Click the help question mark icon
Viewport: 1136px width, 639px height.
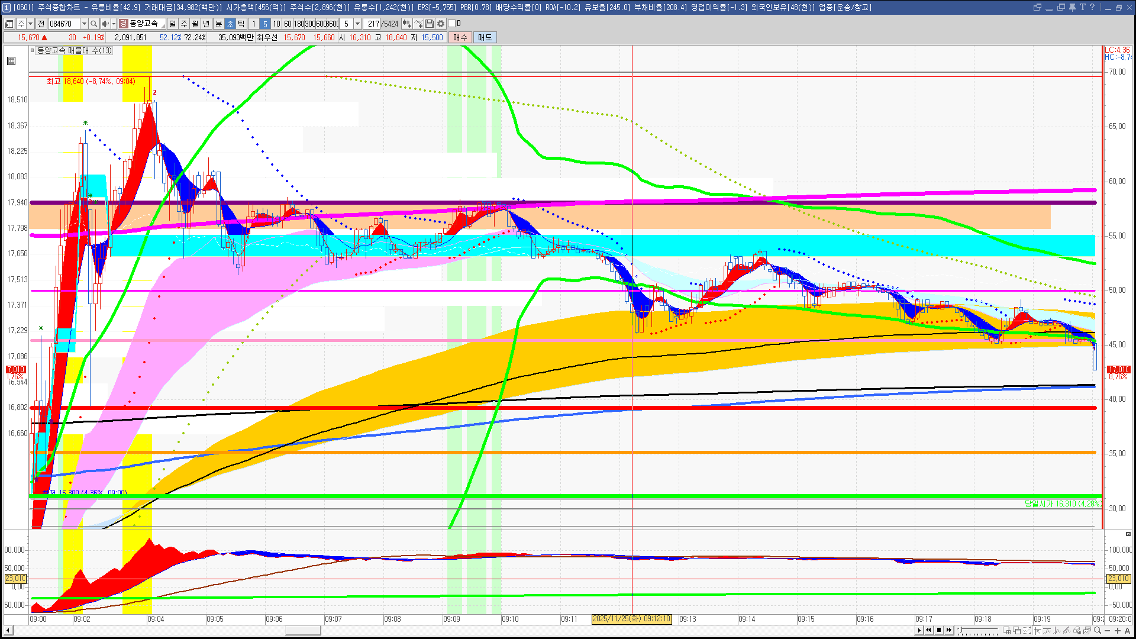click(1092, 7)
